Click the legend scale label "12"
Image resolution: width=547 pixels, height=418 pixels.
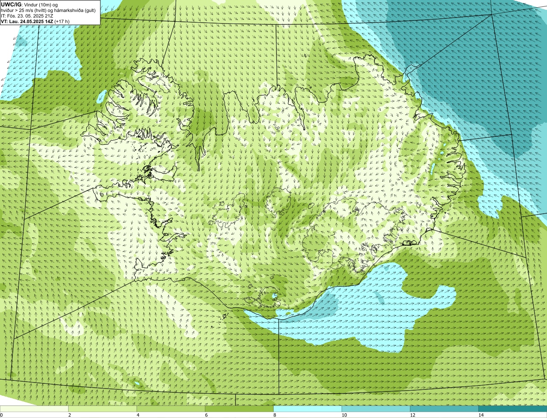tap(412, 415)
